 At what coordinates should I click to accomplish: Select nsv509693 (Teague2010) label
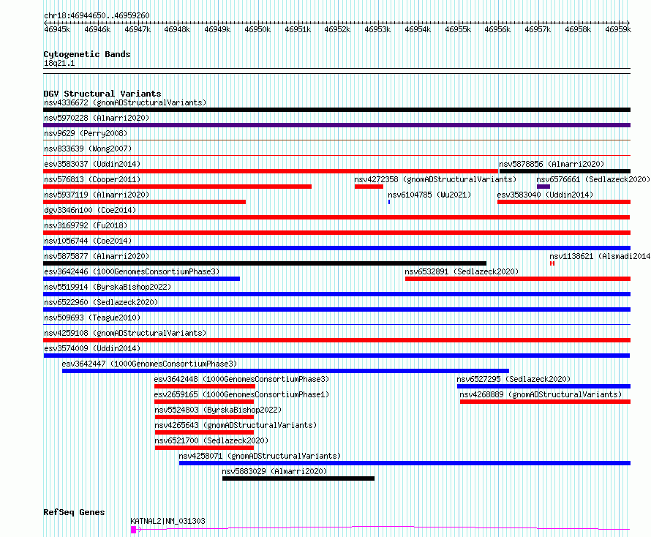click(92, 318)
